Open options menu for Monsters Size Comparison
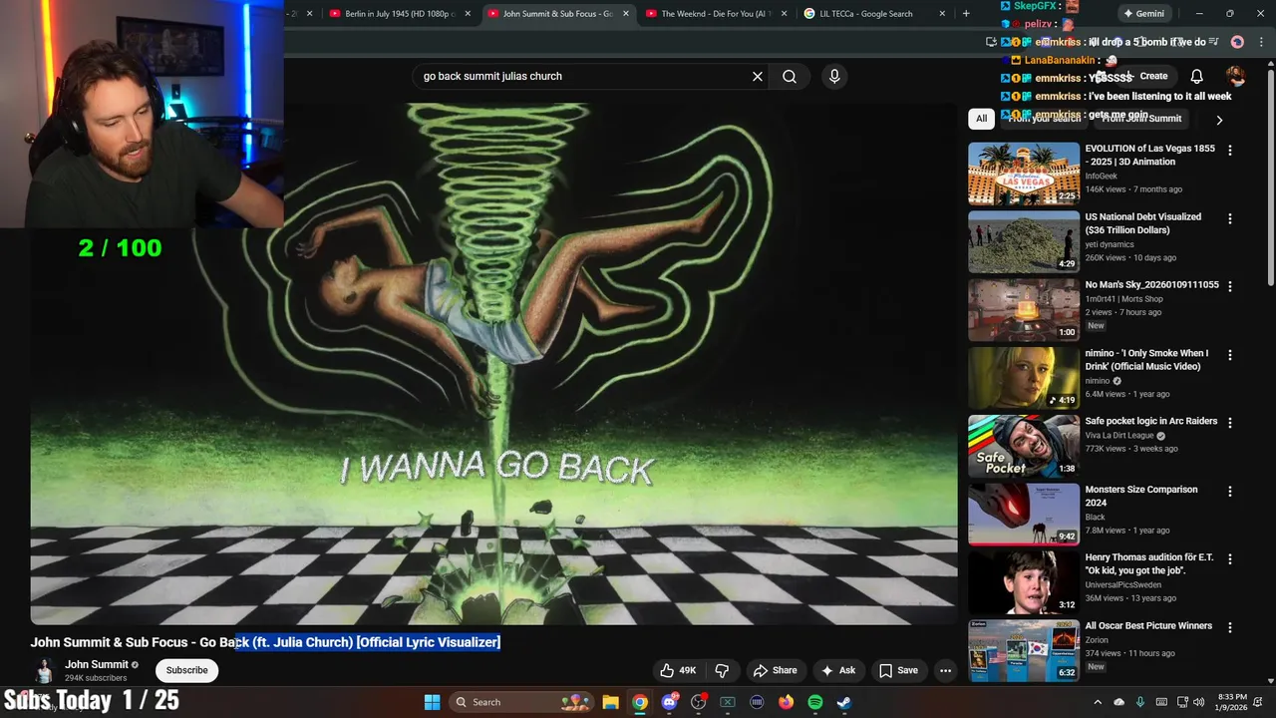This screenshot has height=718, width=1276. pyautogui.click(x=1229, y=491)
